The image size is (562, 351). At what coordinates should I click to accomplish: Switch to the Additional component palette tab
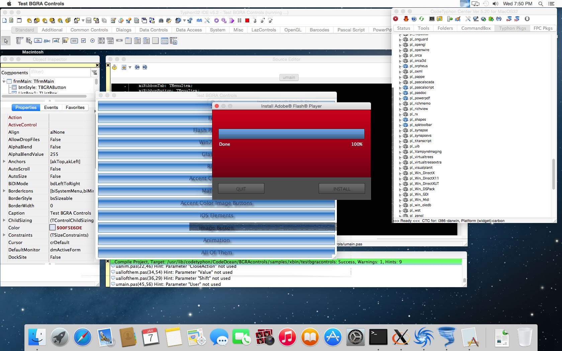(x=52, y=30)
